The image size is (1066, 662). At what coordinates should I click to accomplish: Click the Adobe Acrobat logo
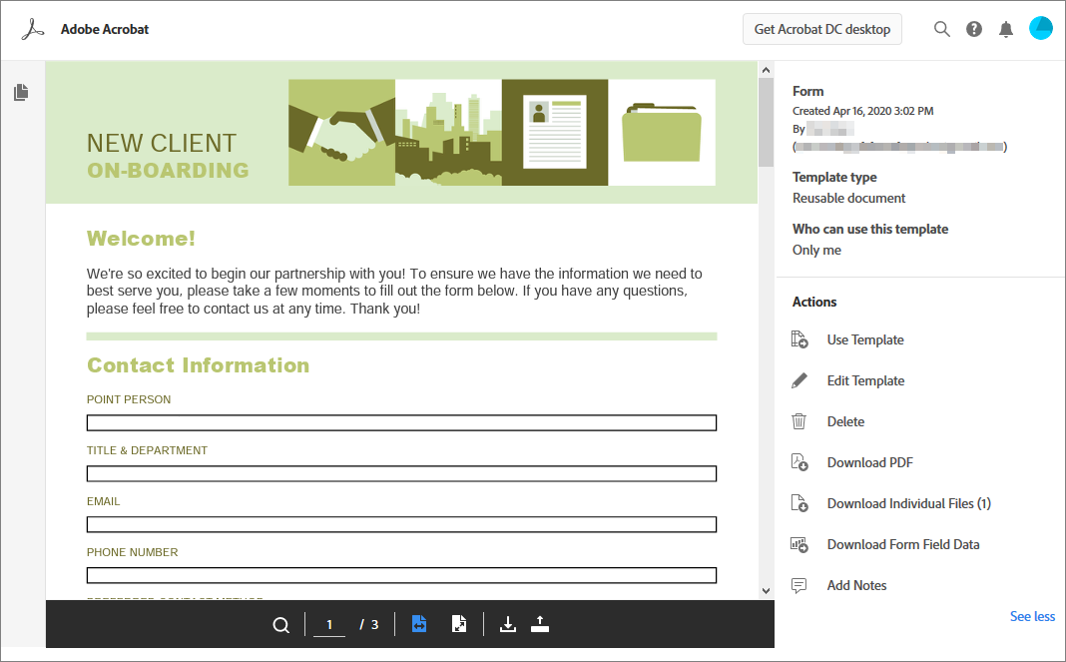[x=33, y=29]
